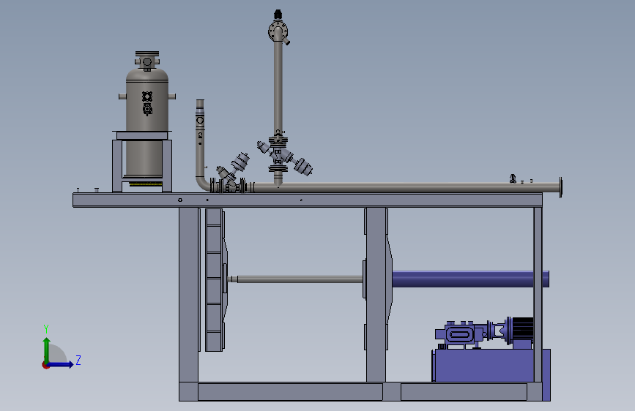The width and height of the screenshot is (635, 411).
Task: Select the bottom left base frame beam
Action: (290, 392)
